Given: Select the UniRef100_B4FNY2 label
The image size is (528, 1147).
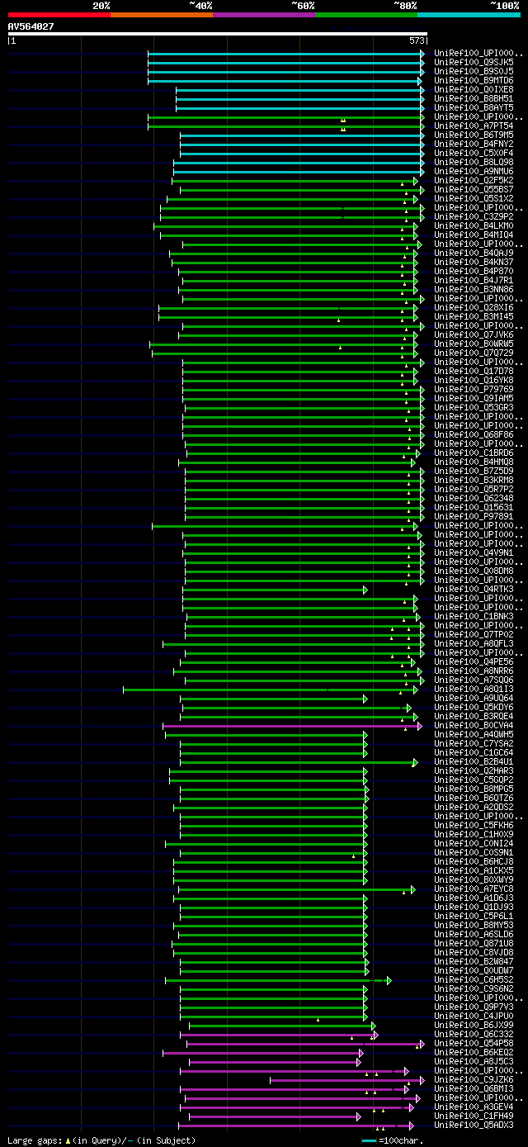Looking at the screenshot, I should [x=474, y=144].
